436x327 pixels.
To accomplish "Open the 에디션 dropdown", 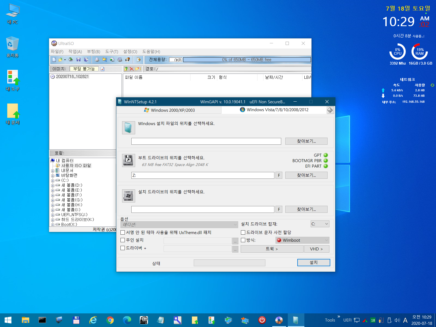I will tap(179, 225).
